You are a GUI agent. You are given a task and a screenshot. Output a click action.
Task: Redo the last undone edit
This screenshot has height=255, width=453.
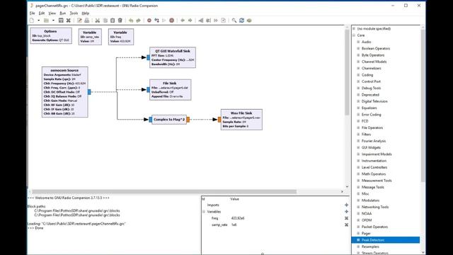click(x=139, y=21)
